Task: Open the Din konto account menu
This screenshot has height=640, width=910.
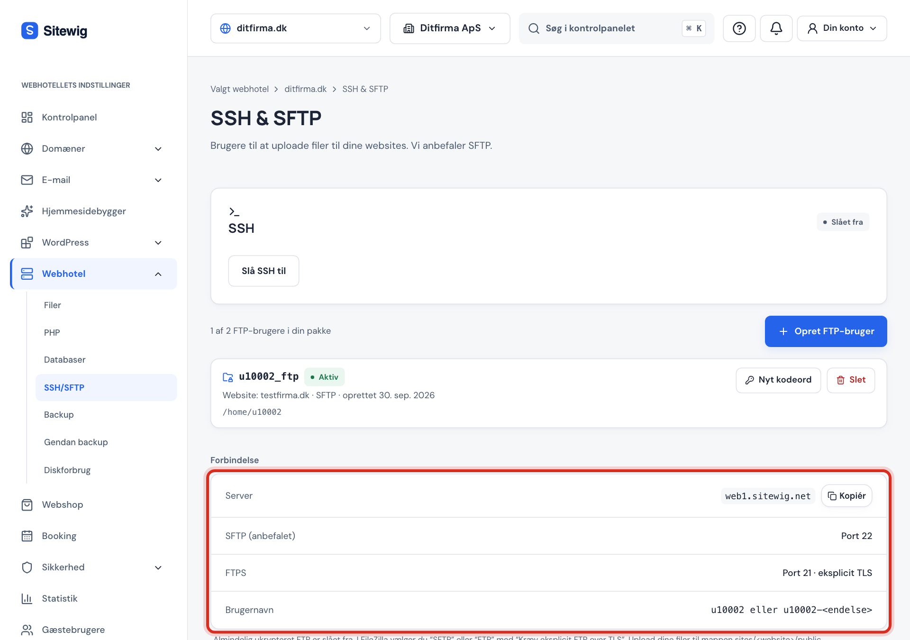Action: point(842,28)
